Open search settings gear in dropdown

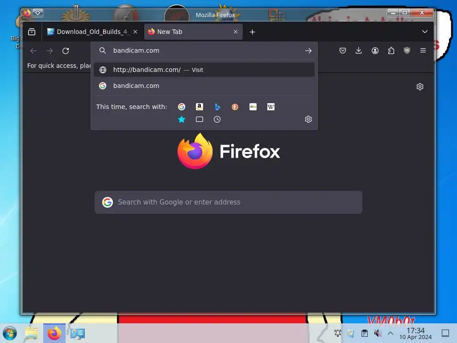(x=308, y=119)
